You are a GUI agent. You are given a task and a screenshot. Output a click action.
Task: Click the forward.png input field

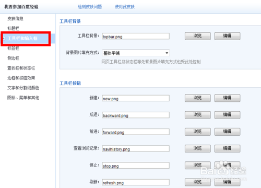point(136,132)
